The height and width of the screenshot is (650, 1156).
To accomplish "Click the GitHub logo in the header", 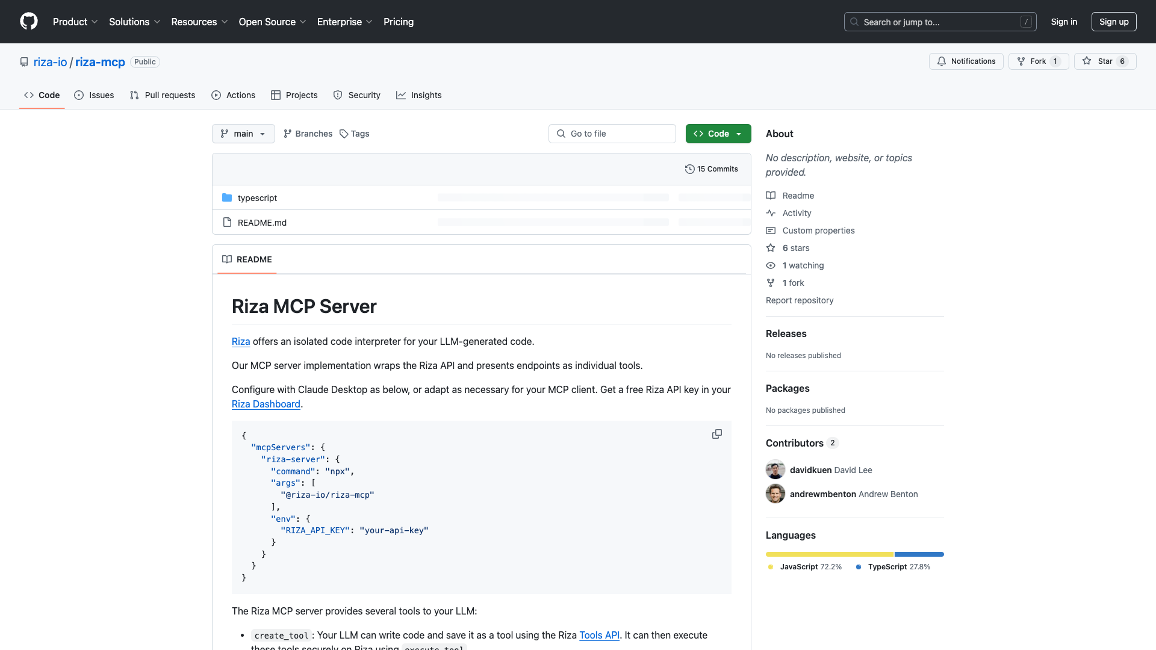I will coord(29,22).
